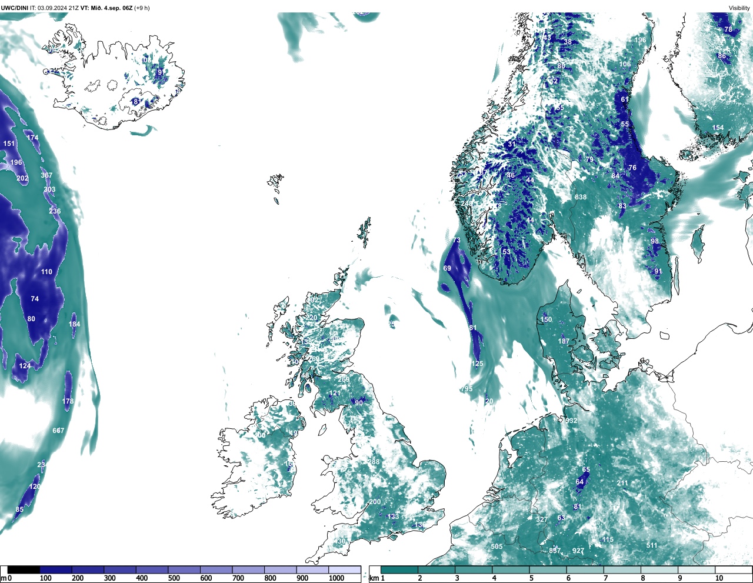
Task: Click the 511 visibility value
Action: [x=652, y=545]
